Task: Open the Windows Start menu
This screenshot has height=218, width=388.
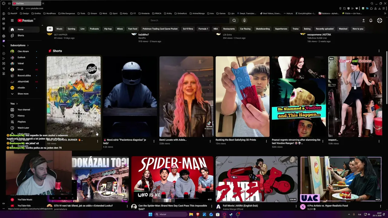Action: point(150,214)
